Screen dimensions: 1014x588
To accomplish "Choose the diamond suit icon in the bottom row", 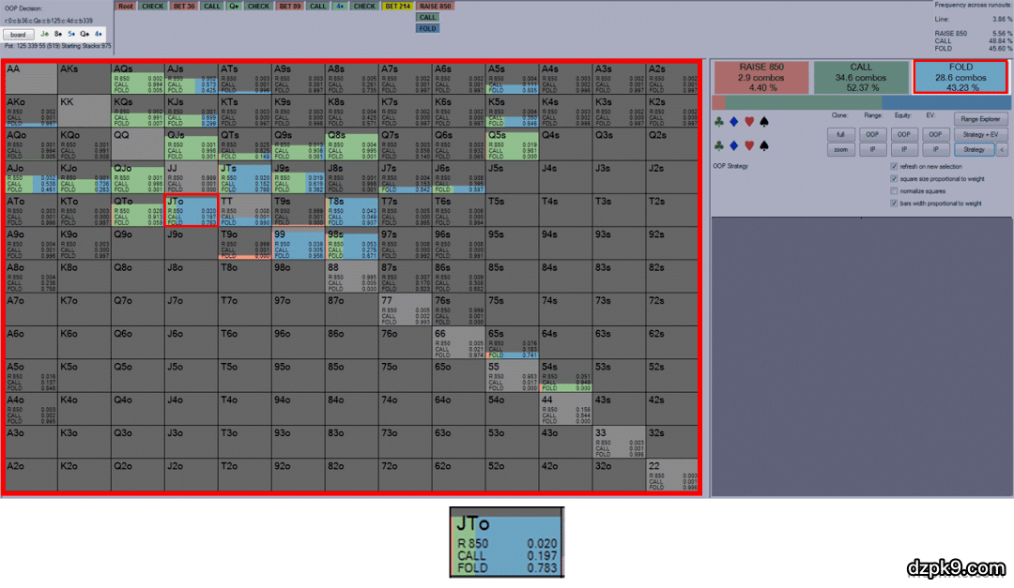I will pos(732,145).
